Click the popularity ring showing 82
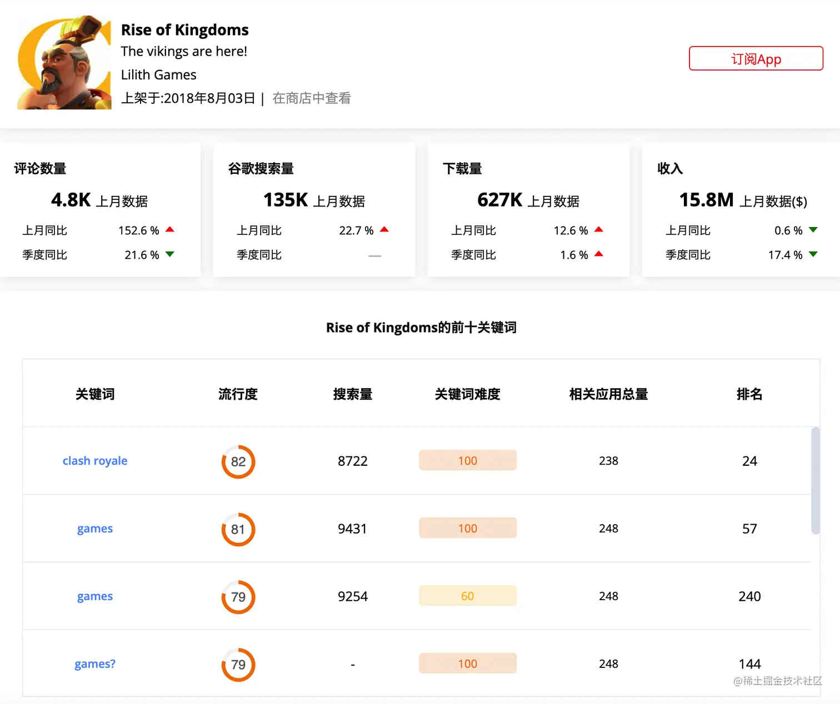The width and height of the screenshot is (840, 704). point(238,461)
